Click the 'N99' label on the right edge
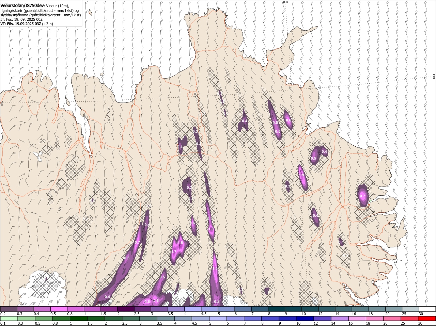Screen dimensions: 436x326 (x=434, y=77)
